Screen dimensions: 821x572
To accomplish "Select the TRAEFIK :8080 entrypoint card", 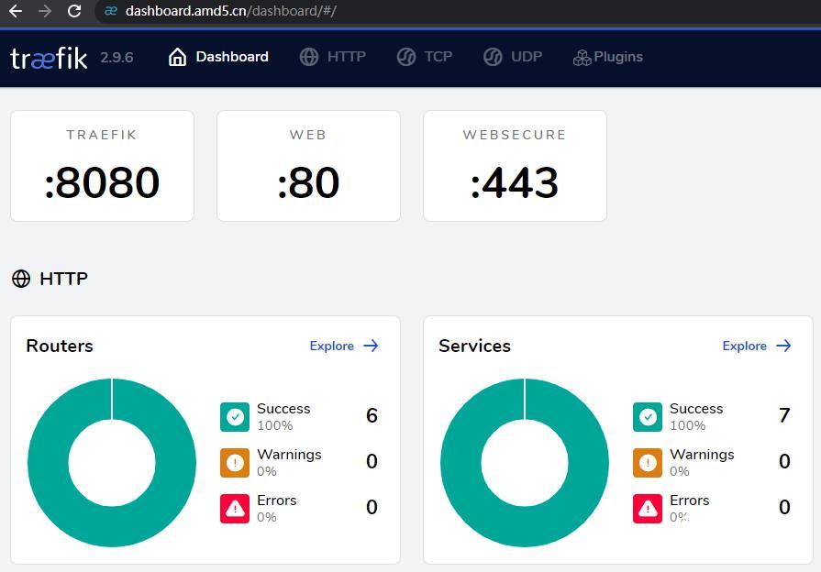I will [102, 166].
